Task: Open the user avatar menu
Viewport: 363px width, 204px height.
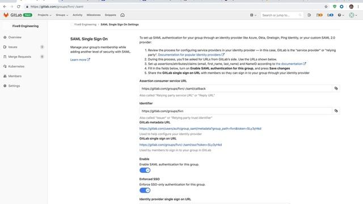Action: 353,15
